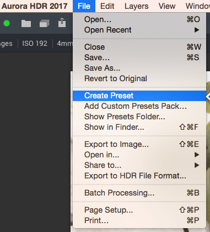The height and width of the screenshot is (232, 210).
Task: Expand the Open in... submenu
Action: (x=139, y=155)
